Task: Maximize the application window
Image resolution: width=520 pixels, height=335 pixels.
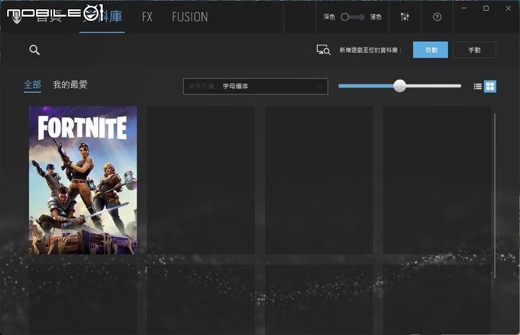Action: coord(486,8)
